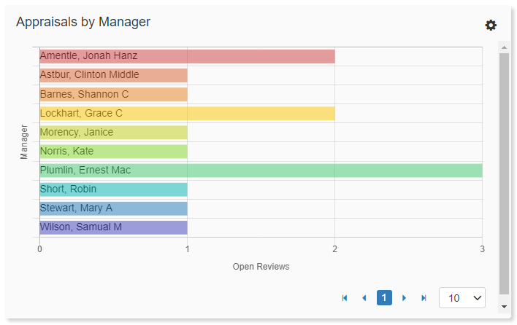Select the Amentle, Jonah Hanz bar
Viewport: 517px width, 325px height.
coord(187,56)
